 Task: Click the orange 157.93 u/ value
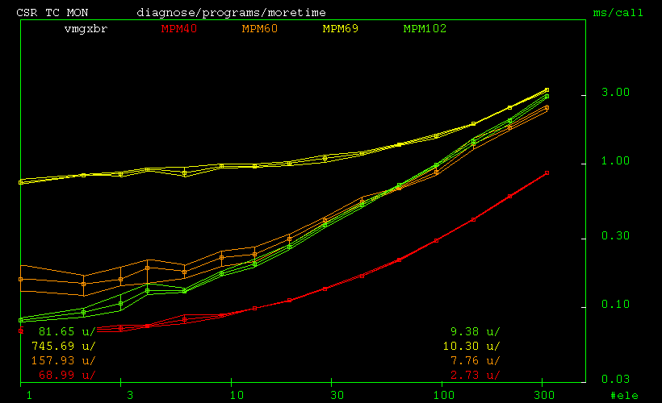(x=64, y=361)
